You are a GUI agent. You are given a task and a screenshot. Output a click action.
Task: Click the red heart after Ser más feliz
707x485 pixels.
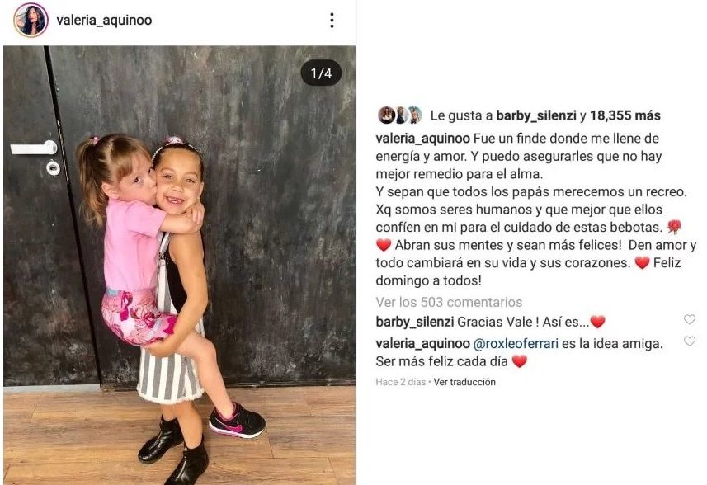point(520,361)
